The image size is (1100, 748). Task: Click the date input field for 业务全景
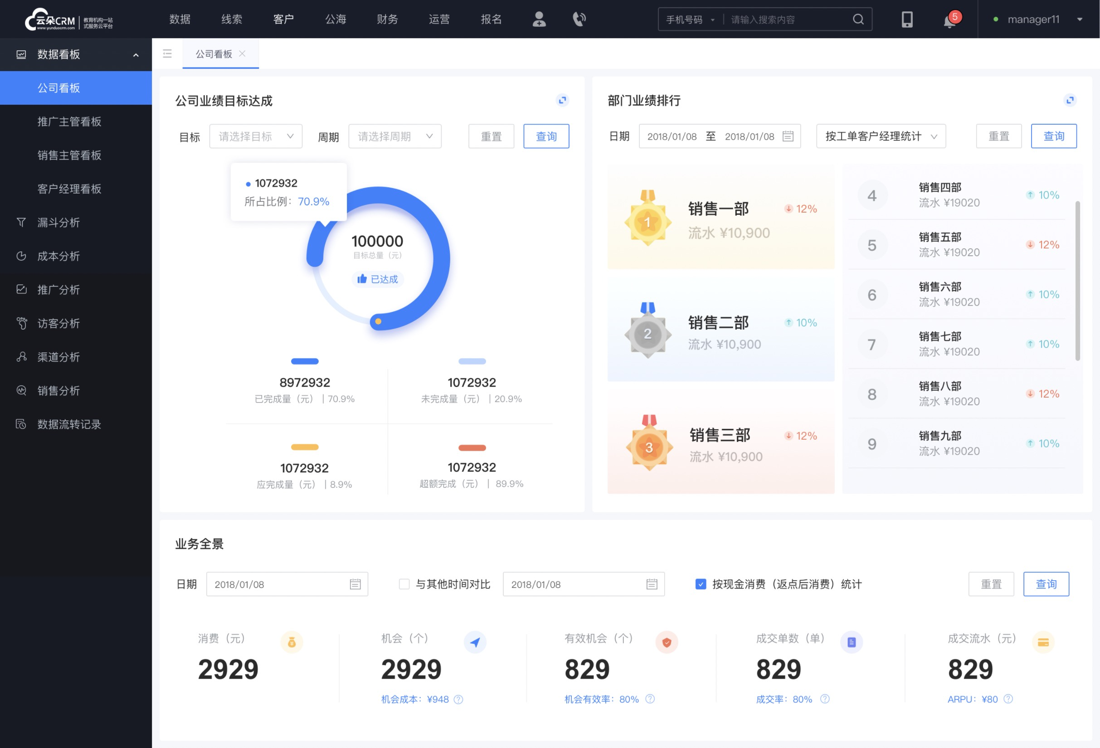point(286,583)
